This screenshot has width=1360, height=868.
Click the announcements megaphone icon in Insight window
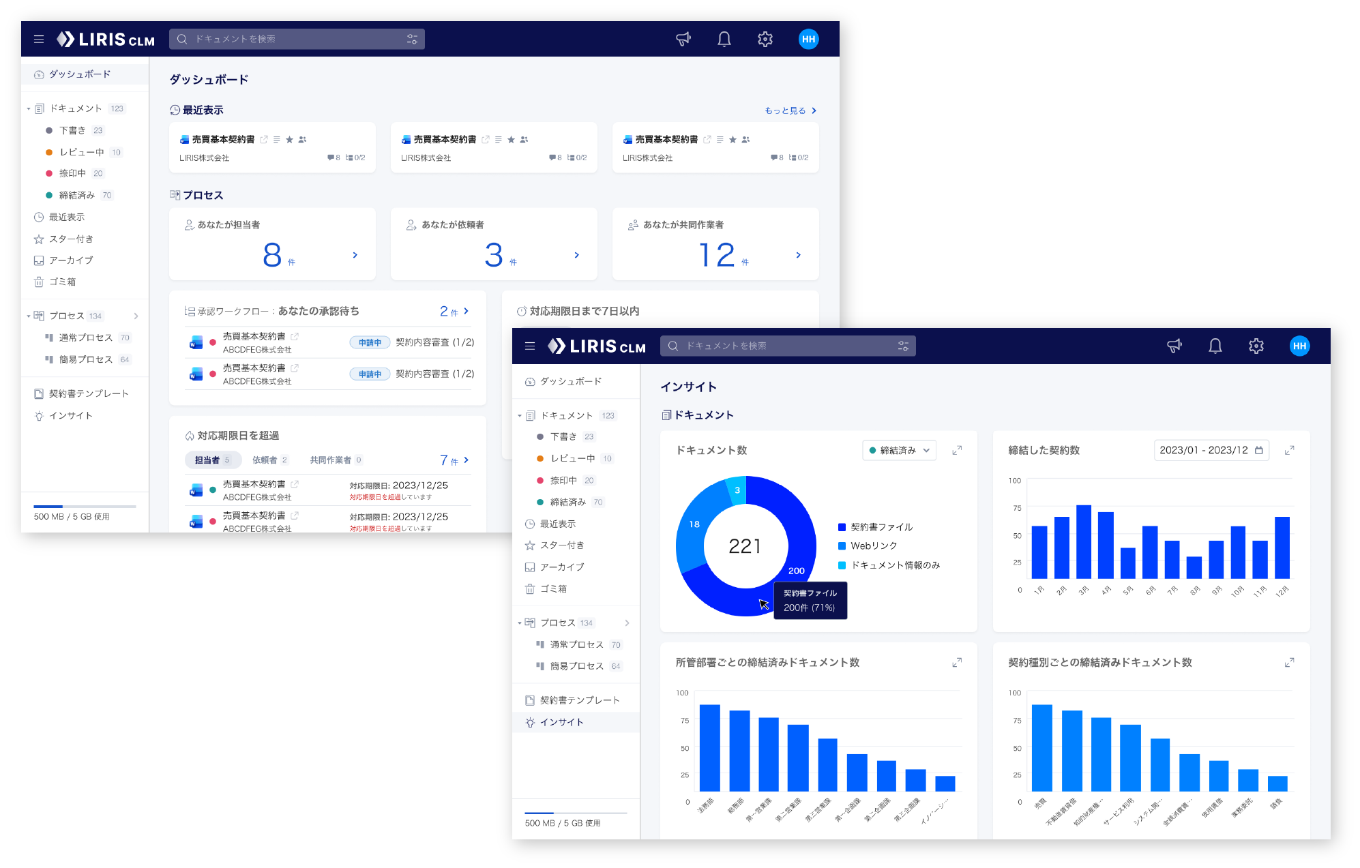(x=1174, y=346)
